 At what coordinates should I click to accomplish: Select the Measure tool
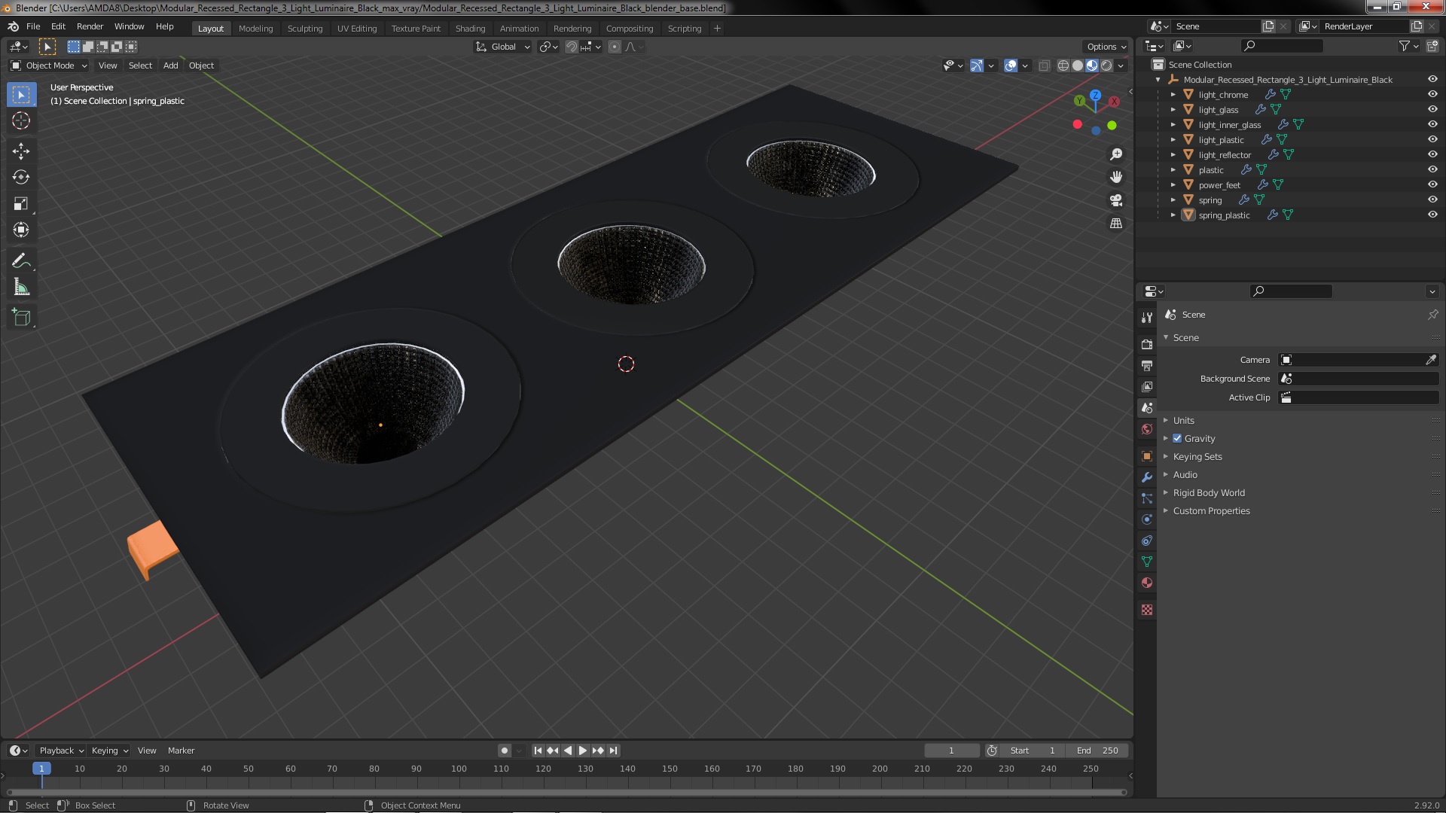tap(21, 288)
